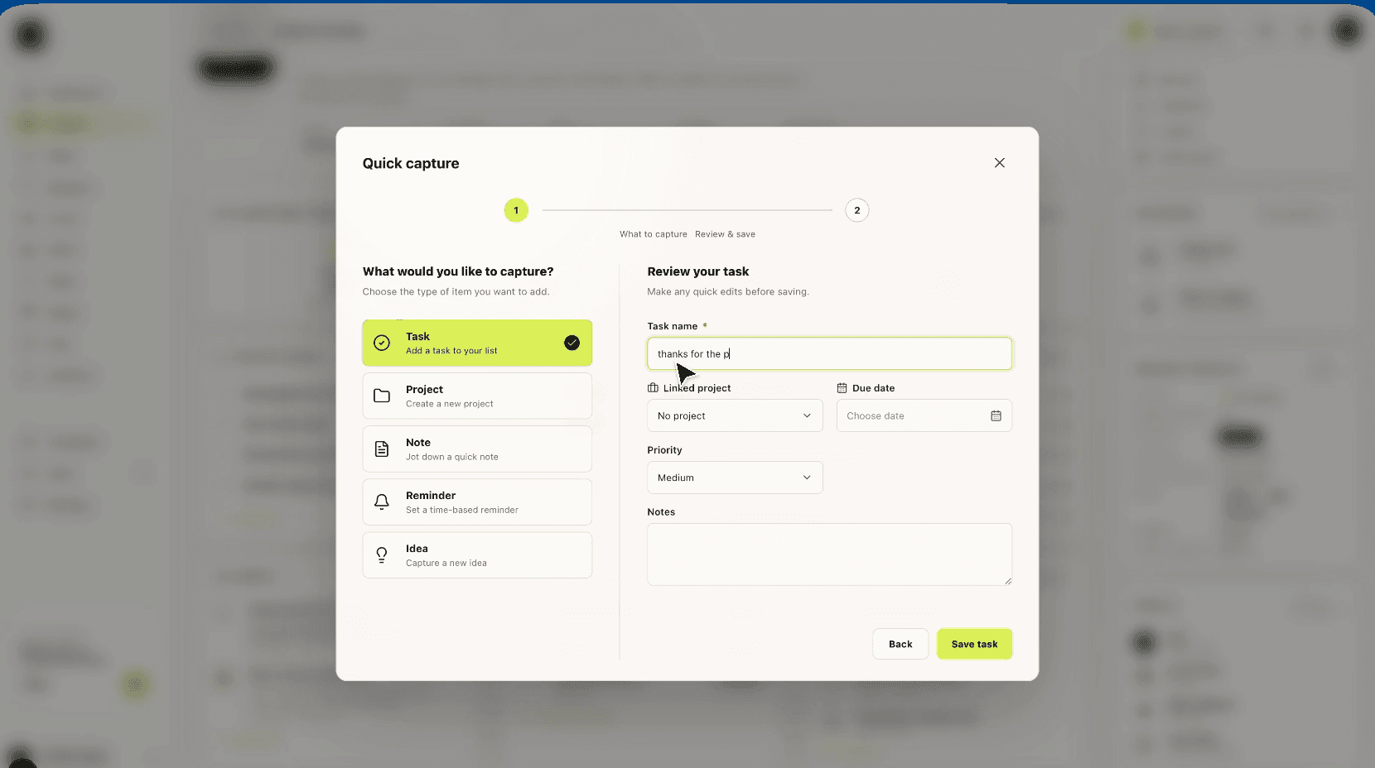This screenshot has height=768, width=1375.
Task: Close the Quick capture dialog
Action: (x=1000, y=163)
